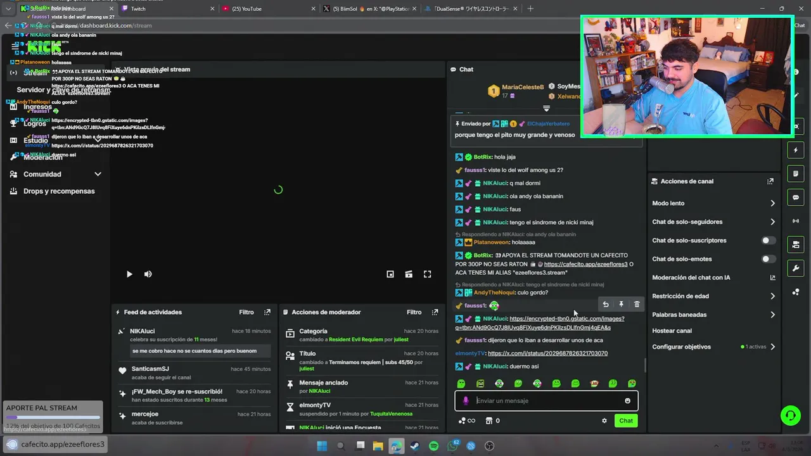The width and height of the screenshot is (811, 456).
Task: Open the shop icon showing 0
Action: point(492,421)
